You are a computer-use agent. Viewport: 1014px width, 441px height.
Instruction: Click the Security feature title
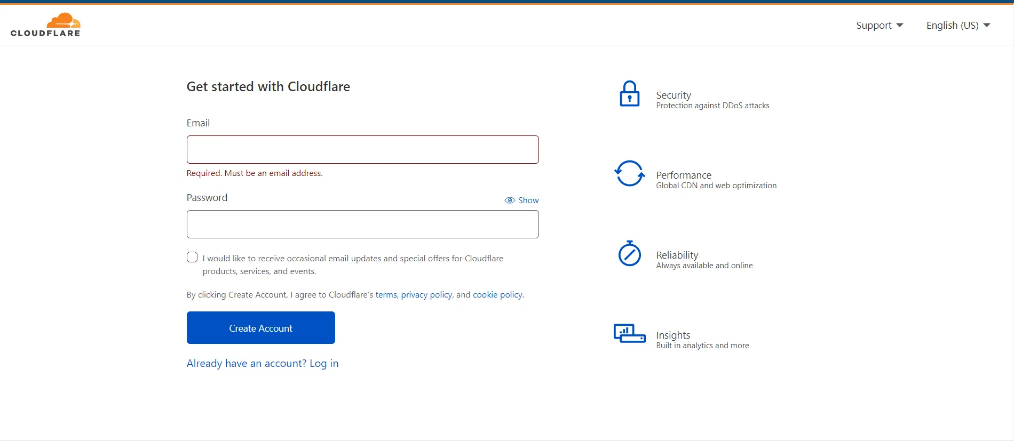[674, 95]
